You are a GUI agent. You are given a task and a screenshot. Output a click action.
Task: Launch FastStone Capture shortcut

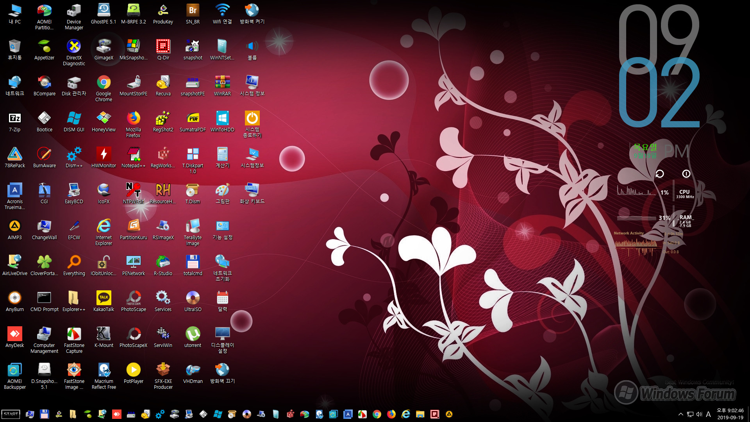pyautogui.click(x=74, y=340)
